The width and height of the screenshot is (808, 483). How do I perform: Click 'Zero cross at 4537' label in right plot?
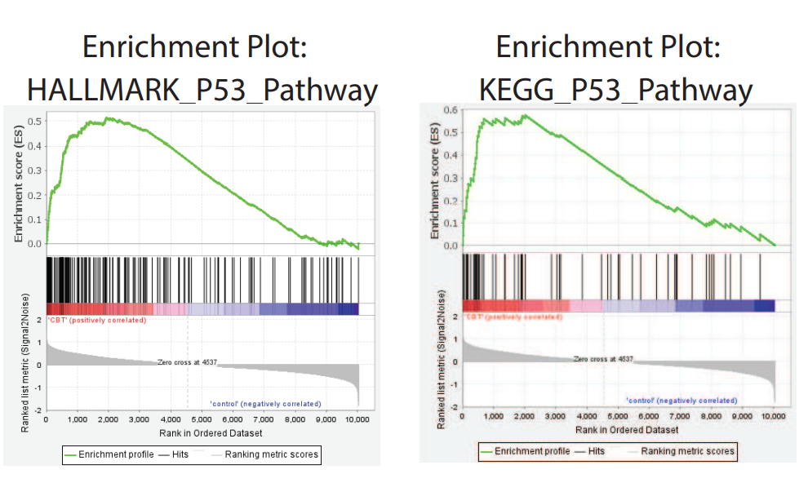pos(604,358)
